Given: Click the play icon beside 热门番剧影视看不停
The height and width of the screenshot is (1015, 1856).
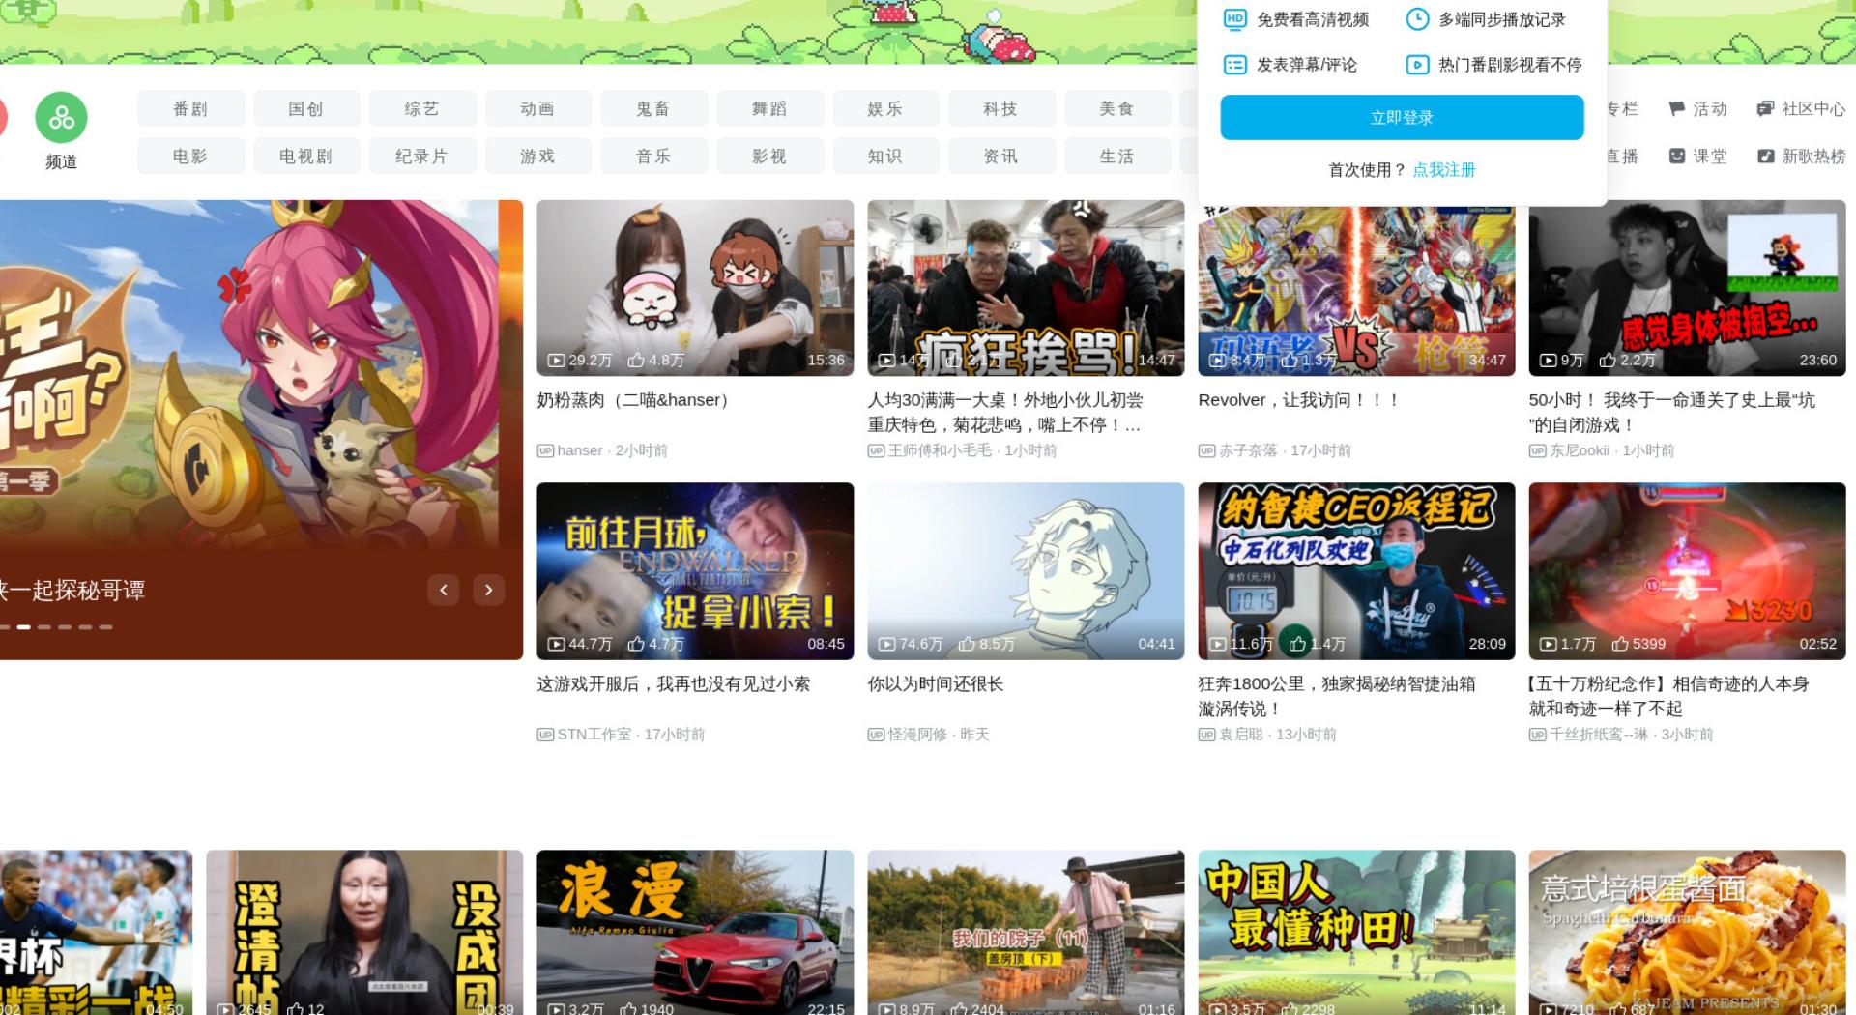Looking at the screenshot, I should coord(1417,65).
